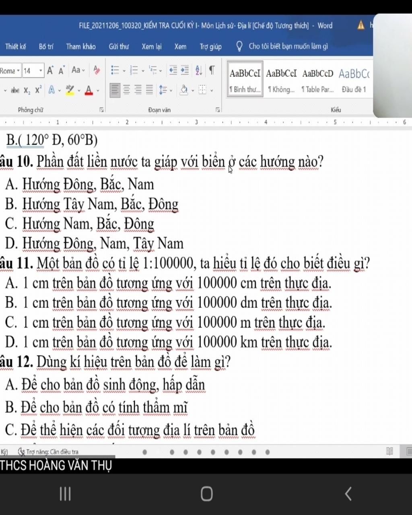The width and height of the screenshot is (412, 515).
Task: Open the font name dropdown
Action: tap(18, 71)
